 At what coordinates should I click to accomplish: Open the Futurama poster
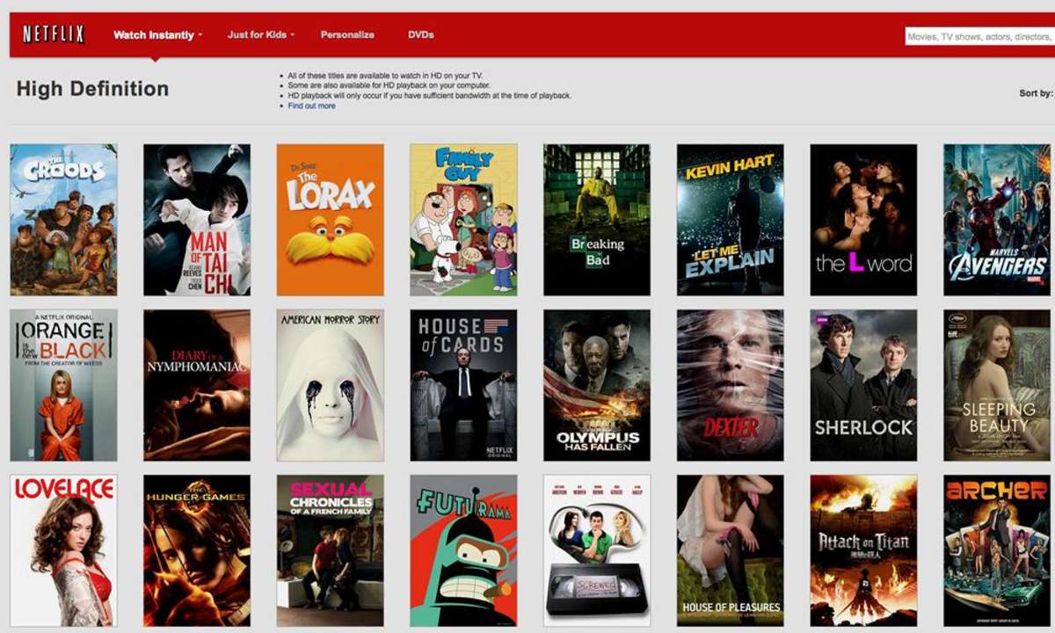pos(463,550)
